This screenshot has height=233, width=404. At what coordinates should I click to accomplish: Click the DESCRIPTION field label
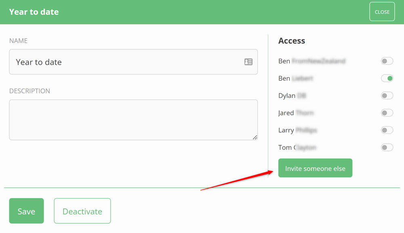click(x=30, y=91)
